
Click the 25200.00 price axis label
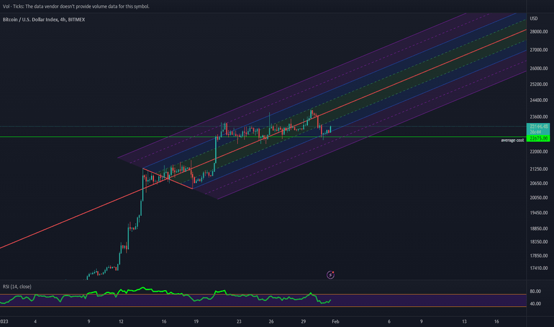tap(539, 84)
